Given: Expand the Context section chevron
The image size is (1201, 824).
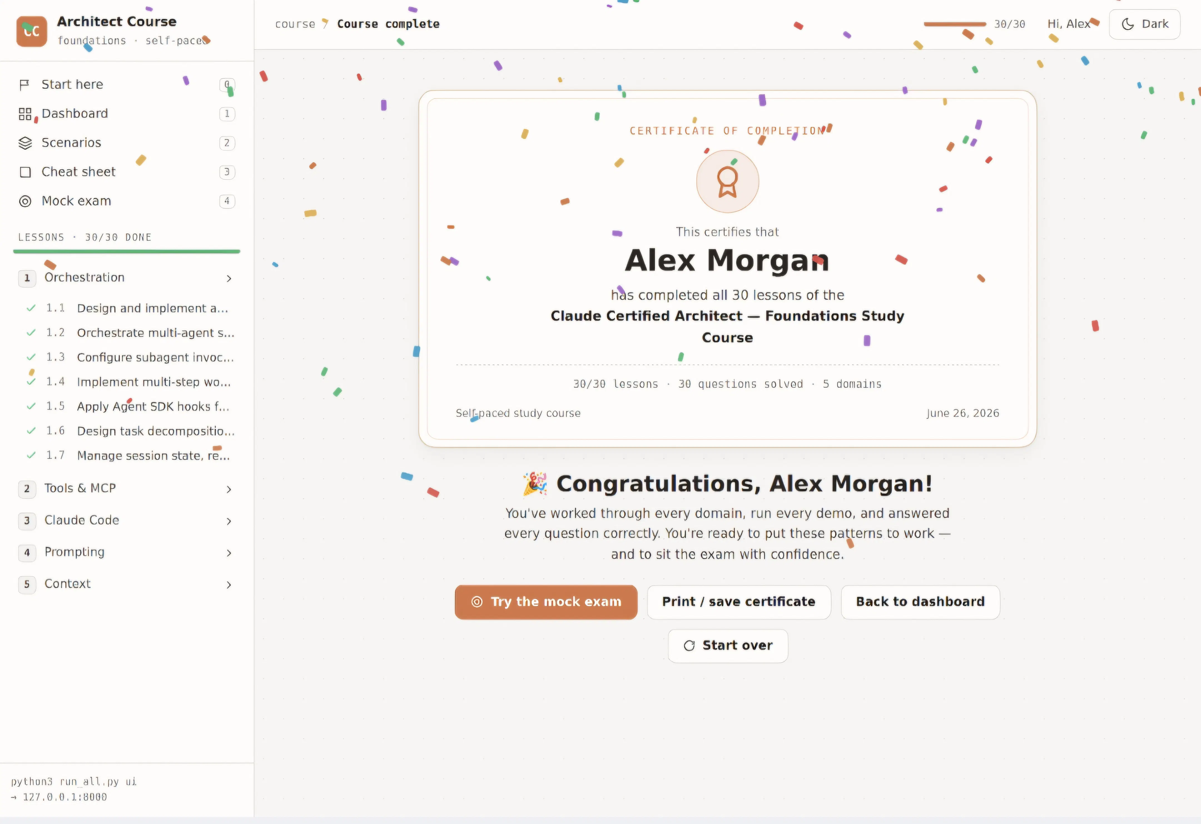Looking at the screenshot, I should tap(229, 585).
